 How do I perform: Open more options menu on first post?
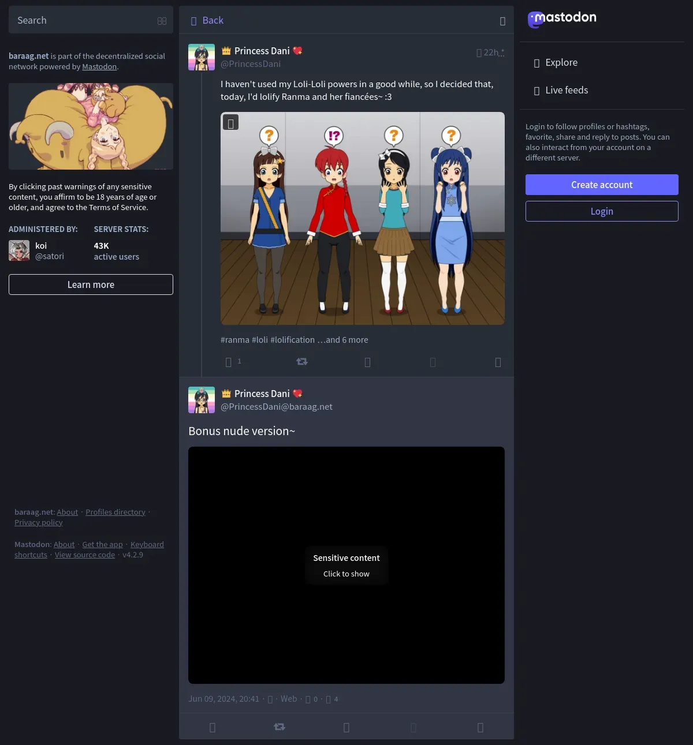click(x=498, y=362)
